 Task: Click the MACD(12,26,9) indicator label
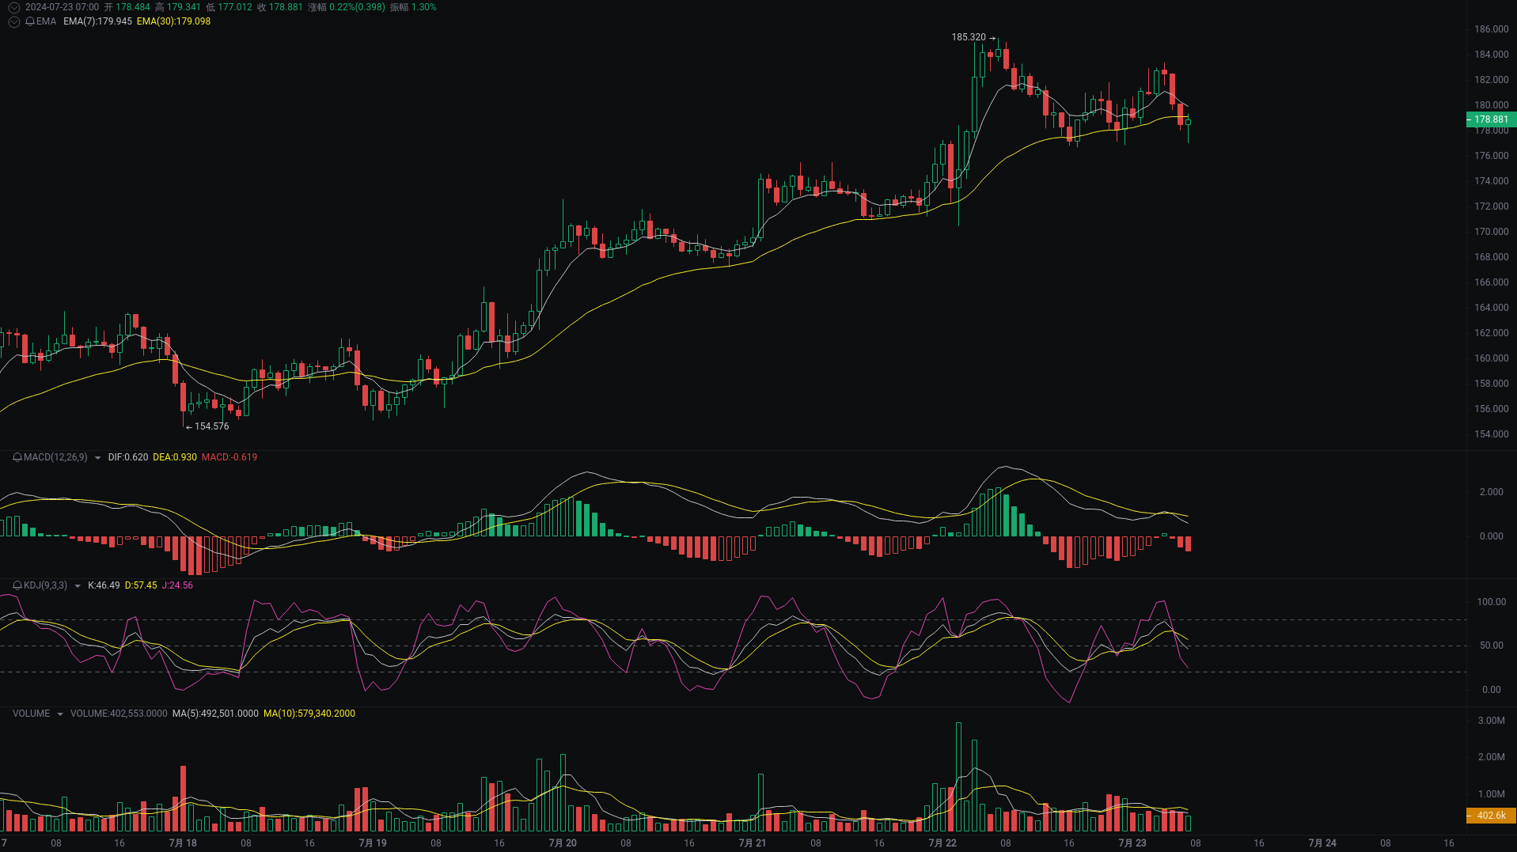click(x=55, y=457)
